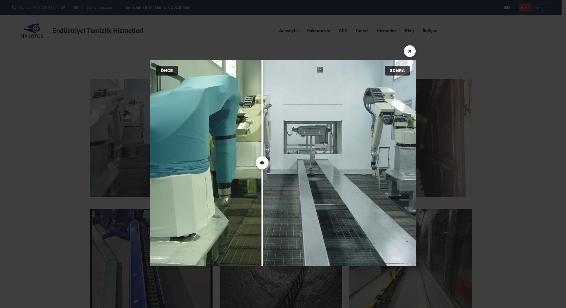Click the before/after comparison slider handle
This screenshot has width=566, height=308.
click(262, 163)
